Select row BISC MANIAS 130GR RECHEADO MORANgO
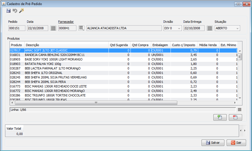The image size is (252, 151). (123, 91)
